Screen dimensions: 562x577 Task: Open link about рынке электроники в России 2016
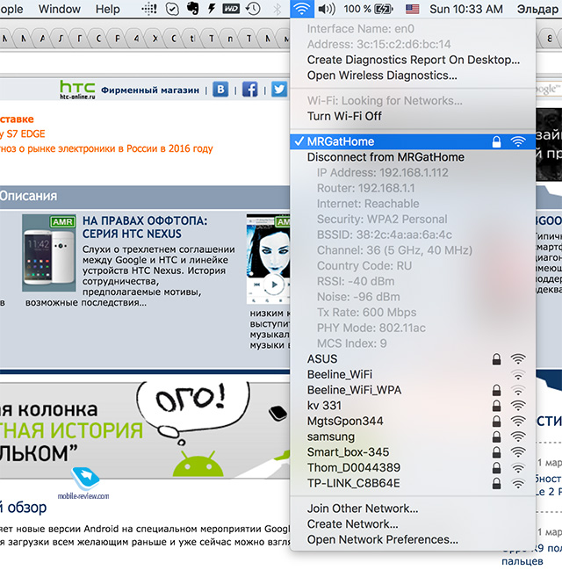click(106, 148)
